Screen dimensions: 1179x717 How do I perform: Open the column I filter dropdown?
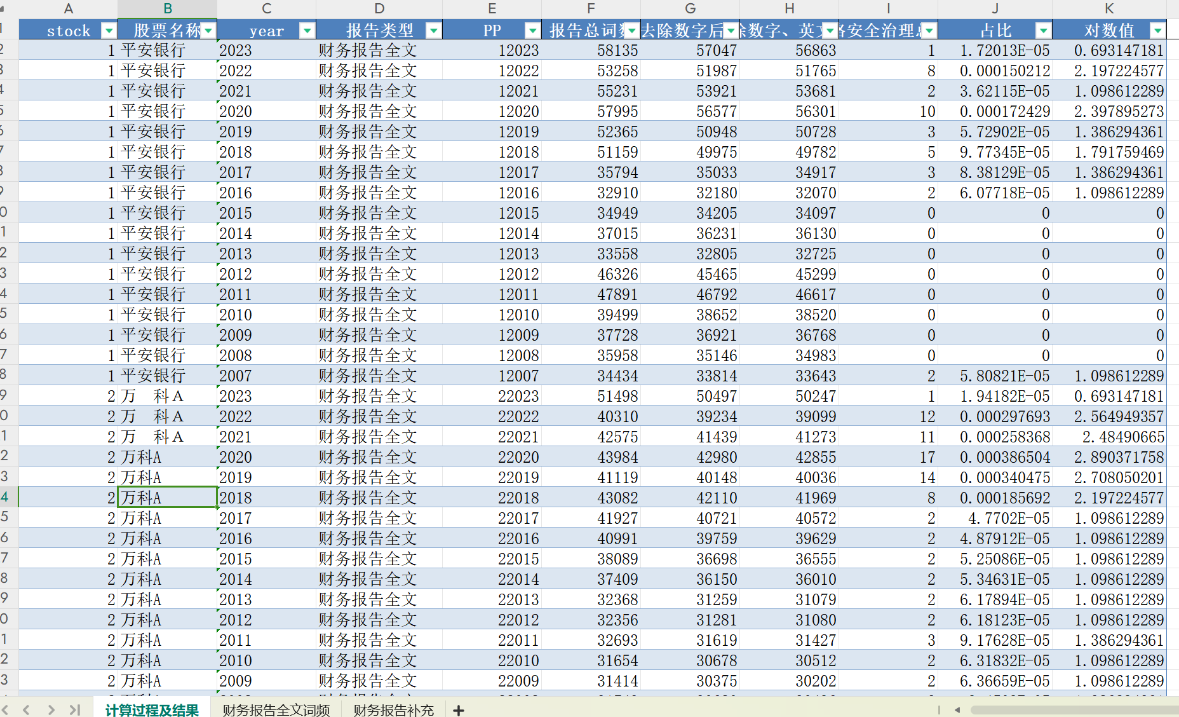point(929,31)
